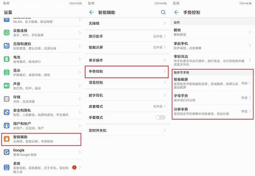The width and height of the screenshot is (255, 176).
Task: Tap the 拿起手机 pick-up label
Action: [181, 43]
